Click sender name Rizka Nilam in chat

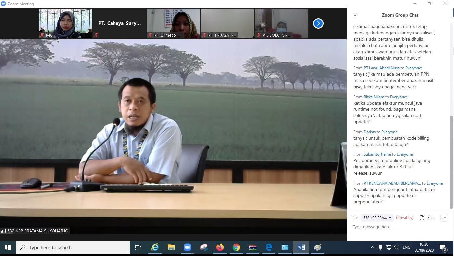[x=374, y=97]
